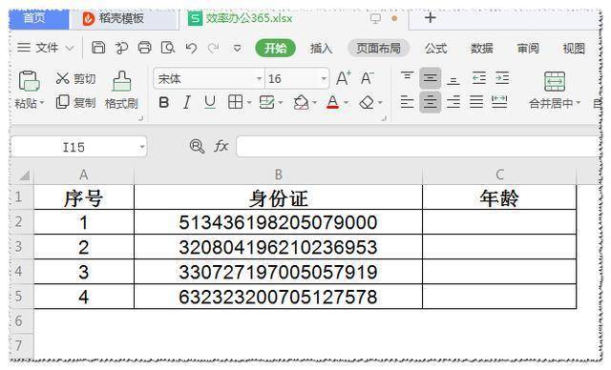The height and width of the screenshot is (370, 611).
Task: Toggle horizontal center alignment
Action: (431, 102)
